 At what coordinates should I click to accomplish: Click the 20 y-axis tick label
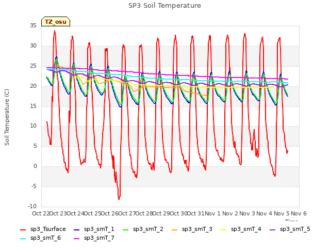pyautogui.click(x=33, y=86)
